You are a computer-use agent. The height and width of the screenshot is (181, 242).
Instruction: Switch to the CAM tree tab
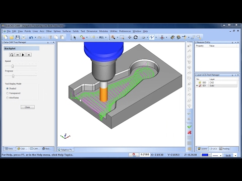(35, 149)
